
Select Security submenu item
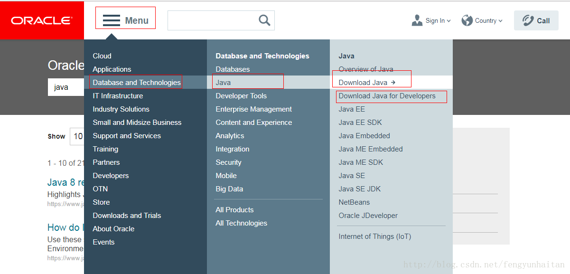pyautogui.click(x=228, y=162)
